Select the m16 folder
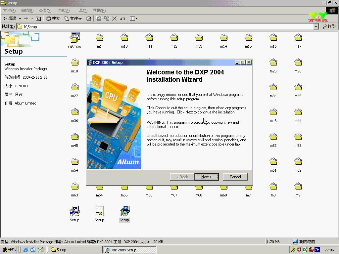 273,40
